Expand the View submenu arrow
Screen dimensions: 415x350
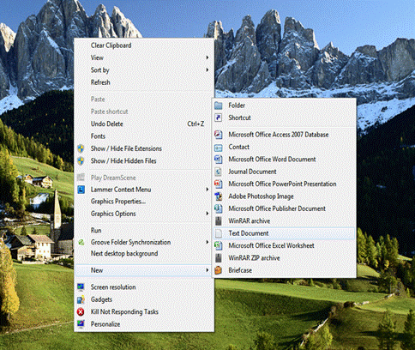click(207, 57)
